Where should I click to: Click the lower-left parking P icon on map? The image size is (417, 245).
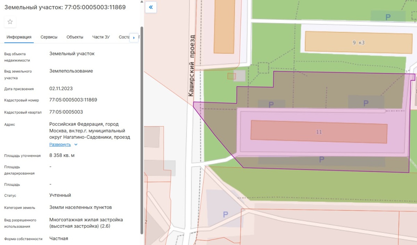pos(225,214)
